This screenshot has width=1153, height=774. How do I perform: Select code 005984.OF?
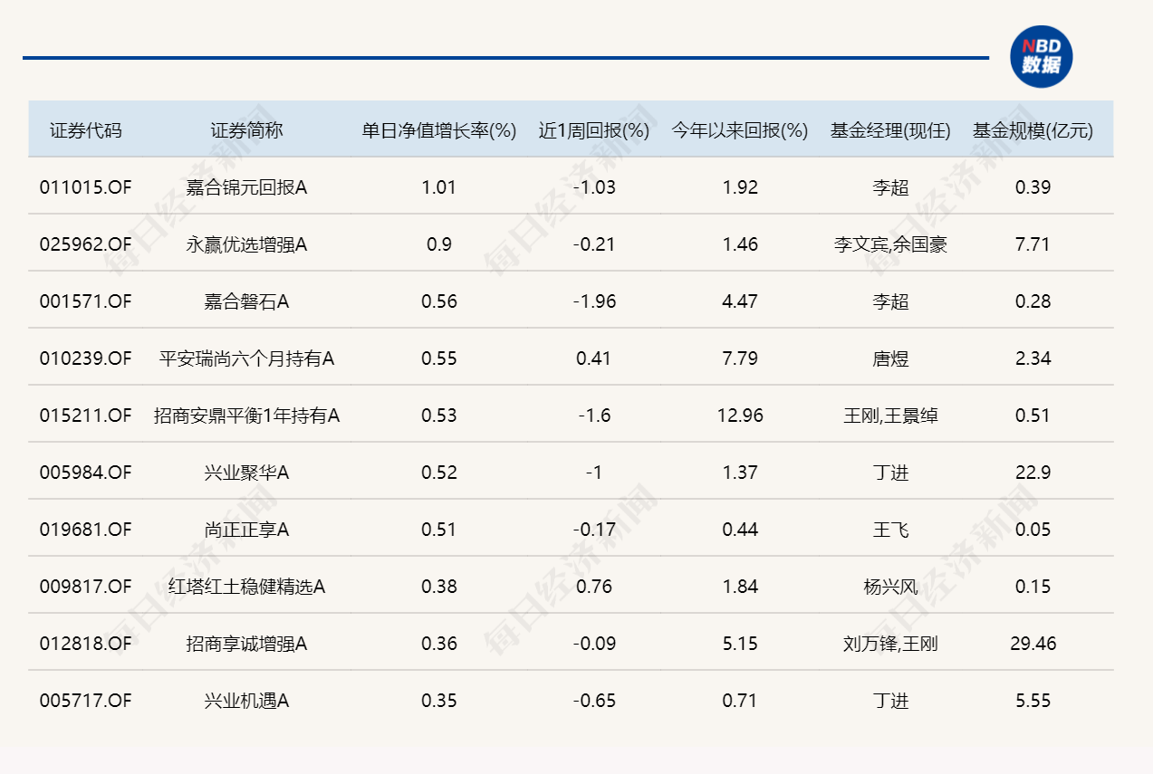click(x=85, y=473)
